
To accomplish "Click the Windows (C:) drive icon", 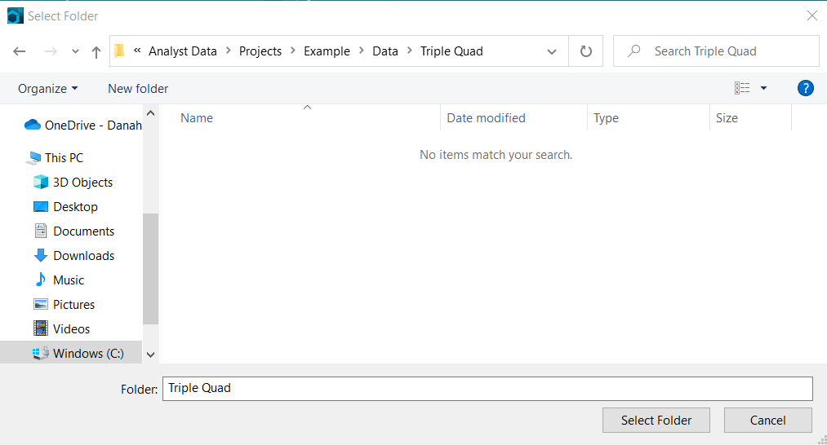I will (41, 354).
